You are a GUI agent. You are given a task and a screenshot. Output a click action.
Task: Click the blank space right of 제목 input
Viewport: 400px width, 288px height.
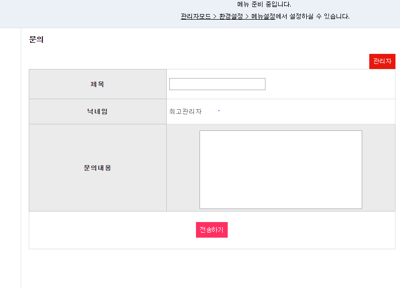[x=330, y=84]
